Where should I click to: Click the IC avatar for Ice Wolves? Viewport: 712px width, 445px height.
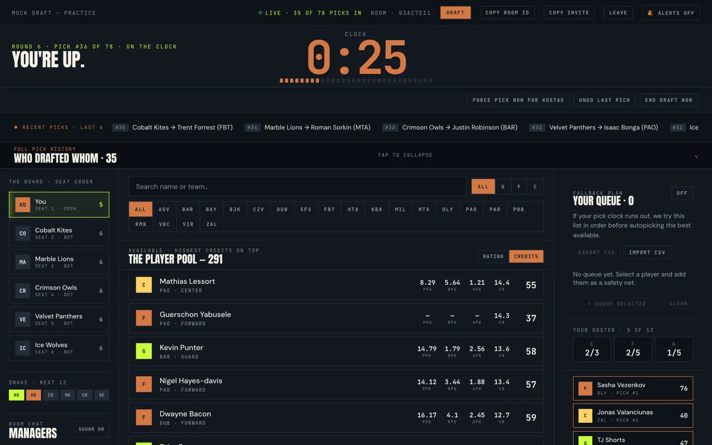pos(23,348)
